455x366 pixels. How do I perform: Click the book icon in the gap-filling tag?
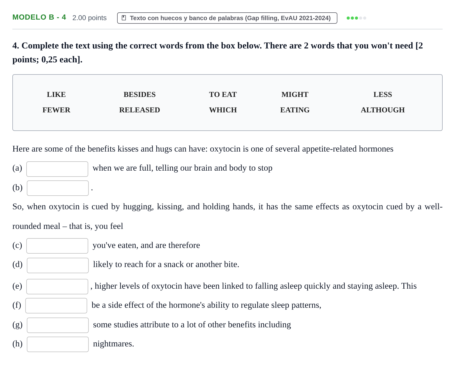click(124, 18)
